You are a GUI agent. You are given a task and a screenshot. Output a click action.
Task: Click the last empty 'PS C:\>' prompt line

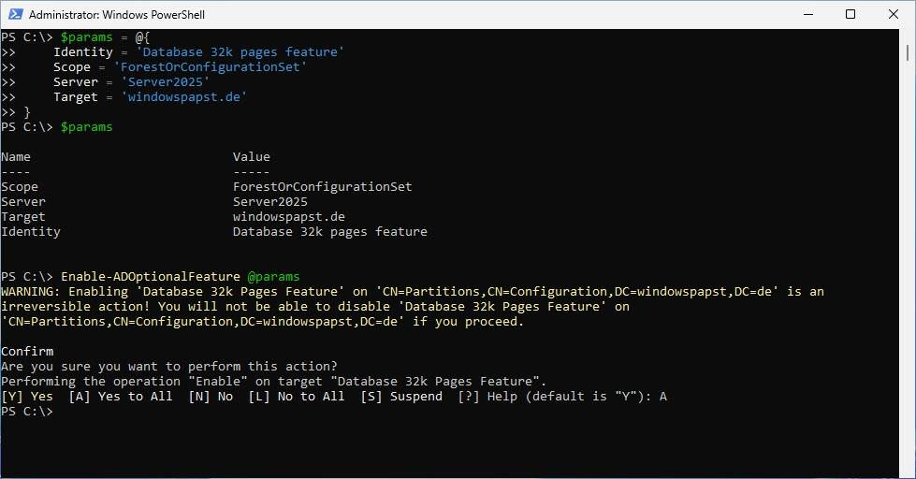pyautogui.click(x=27, y=412)
